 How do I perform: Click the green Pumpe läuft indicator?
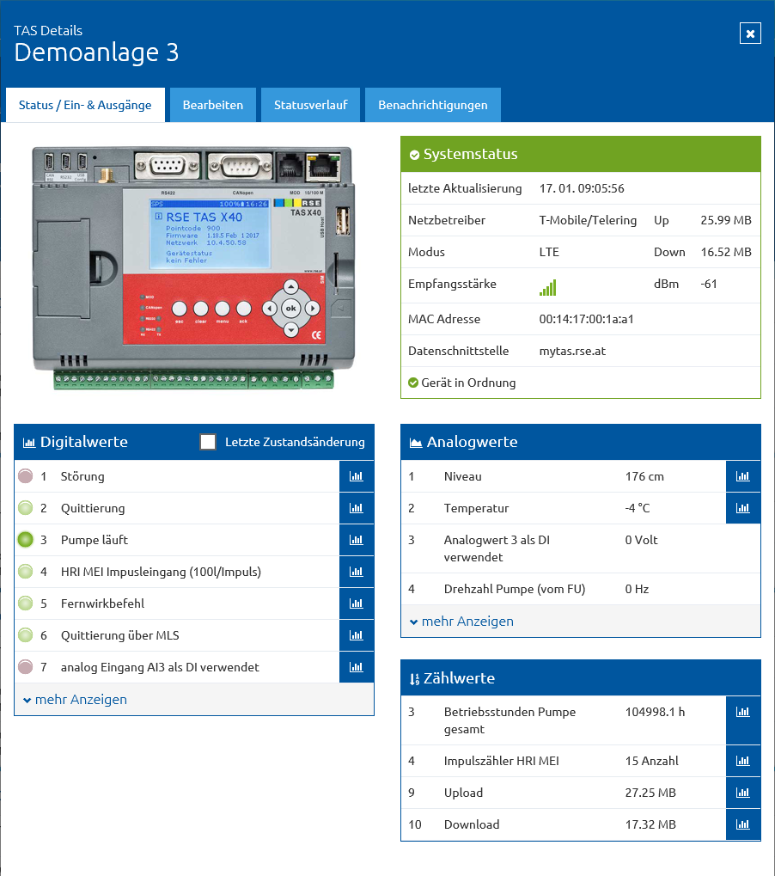pos(25,540)
